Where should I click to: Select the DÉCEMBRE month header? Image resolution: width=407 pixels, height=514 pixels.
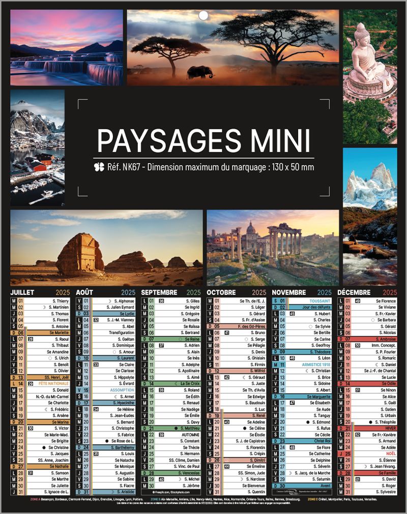click(x=354, y=292)
